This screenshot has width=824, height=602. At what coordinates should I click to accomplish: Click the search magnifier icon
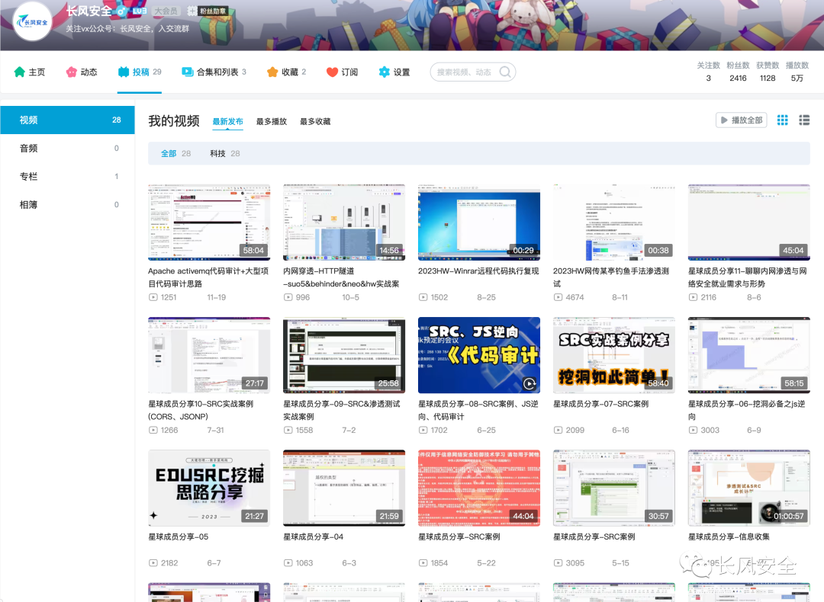[505, 72]
